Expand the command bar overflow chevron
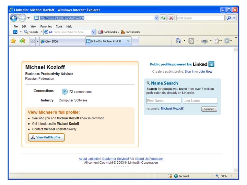 tap(236, 38)
